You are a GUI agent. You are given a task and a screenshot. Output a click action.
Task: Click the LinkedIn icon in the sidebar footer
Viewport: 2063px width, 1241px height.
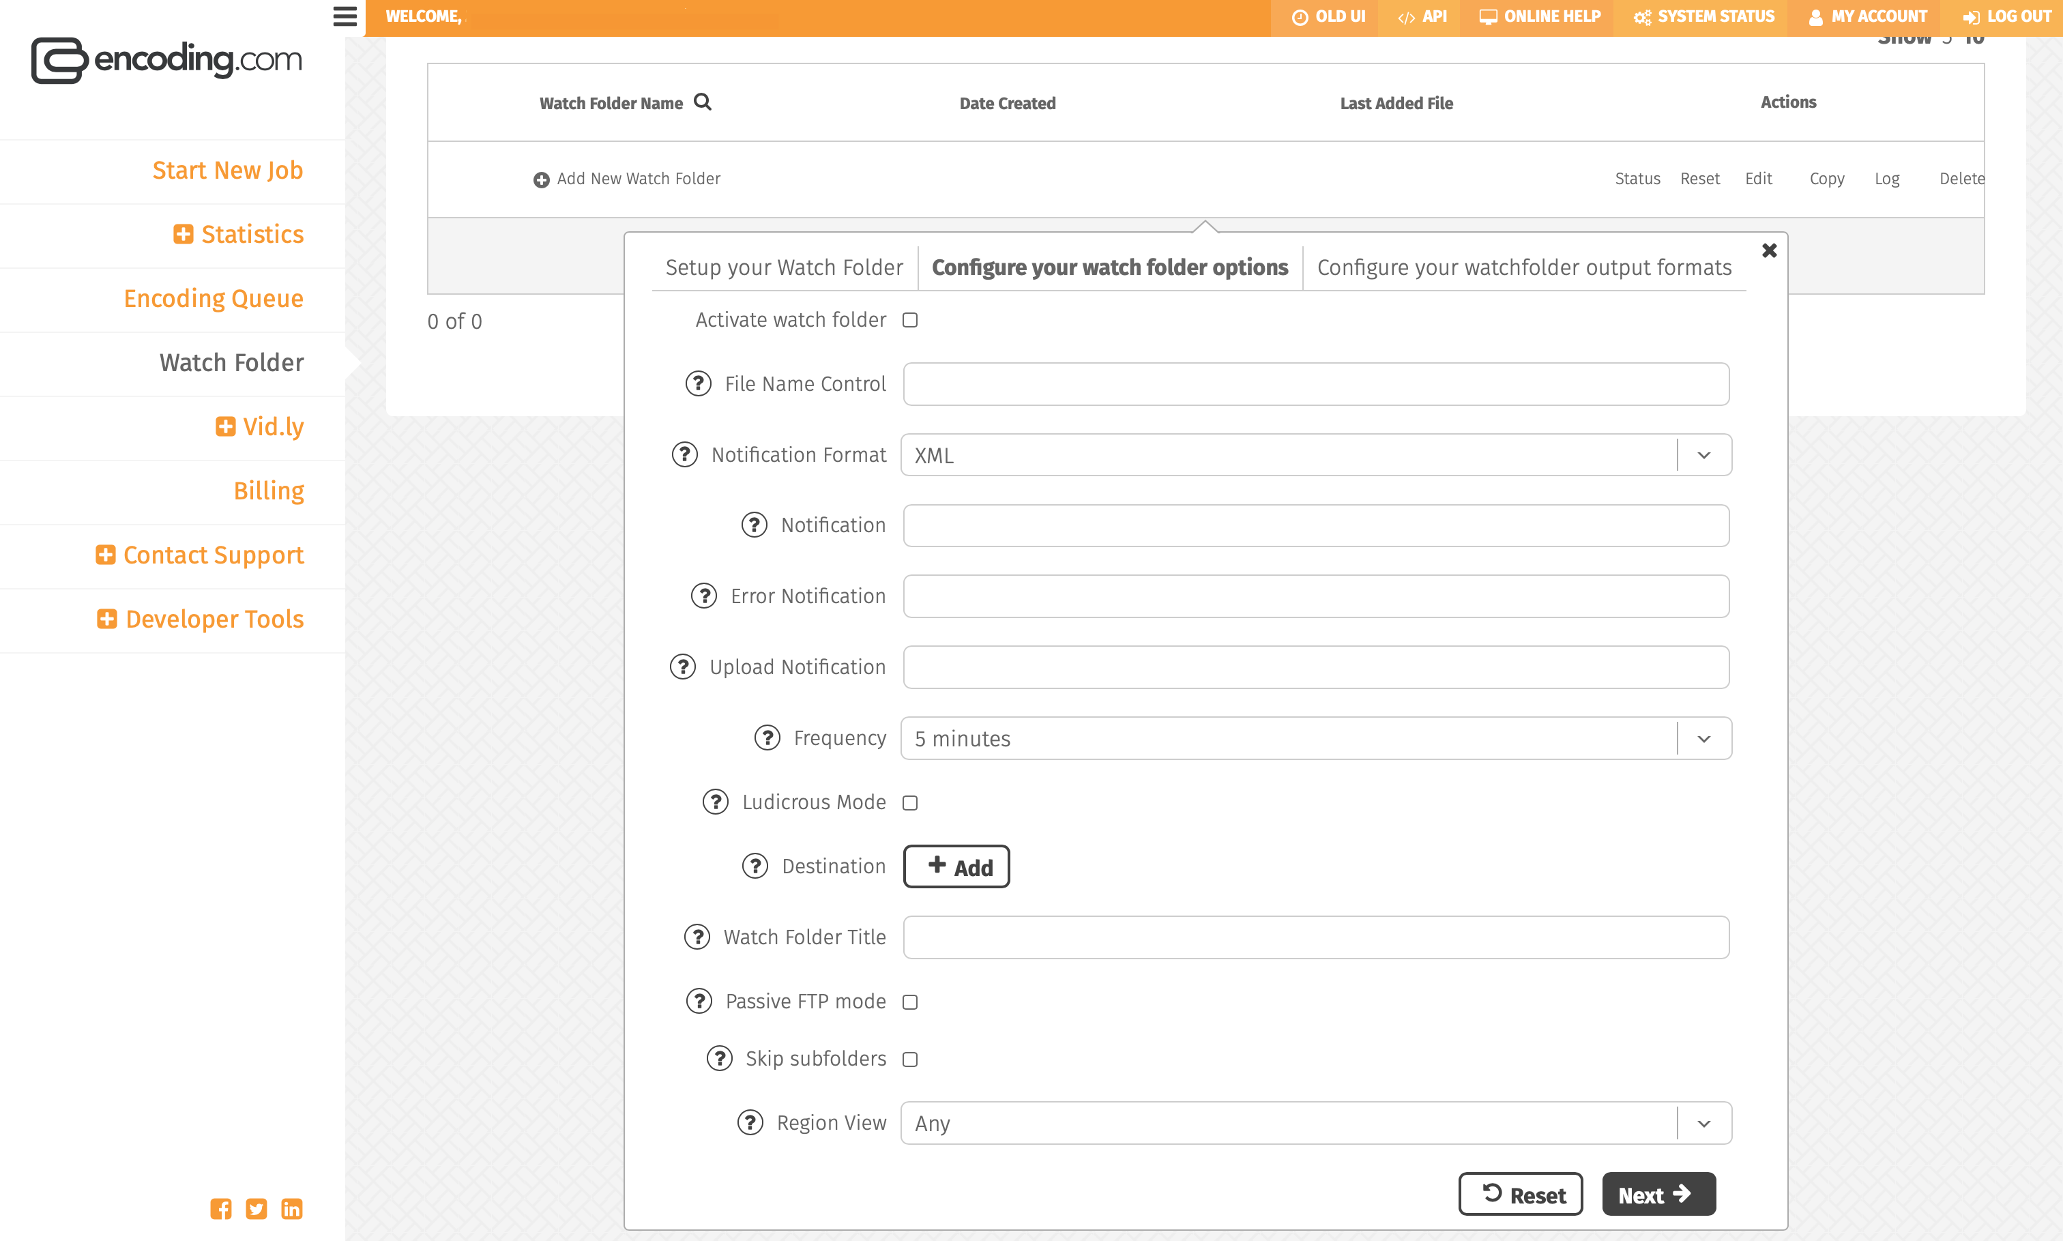292,1208
